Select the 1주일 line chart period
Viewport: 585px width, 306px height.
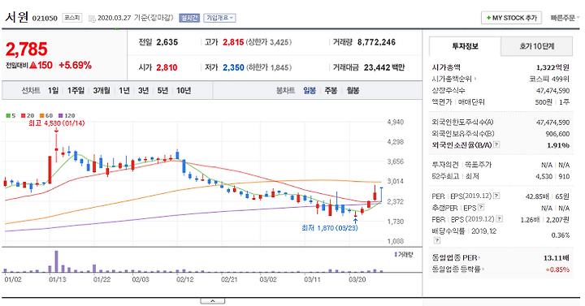[x=76, y=91]
